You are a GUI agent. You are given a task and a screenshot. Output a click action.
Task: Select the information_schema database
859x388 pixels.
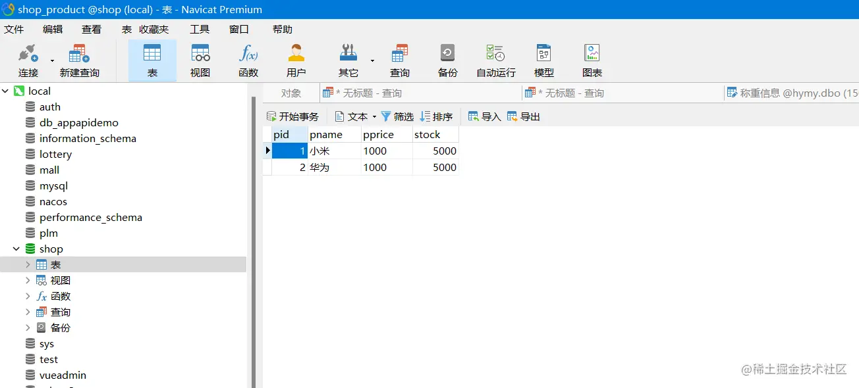pyautogui.click(x=88, y=138)
